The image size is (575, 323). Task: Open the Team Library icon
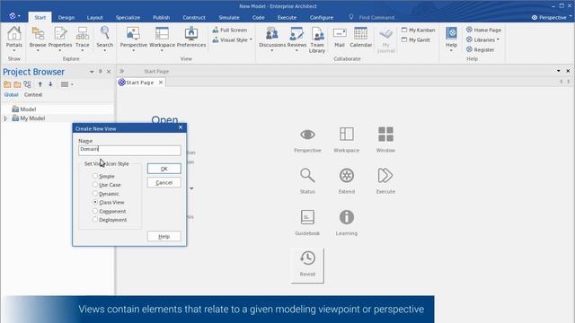(x=317, y=39)
